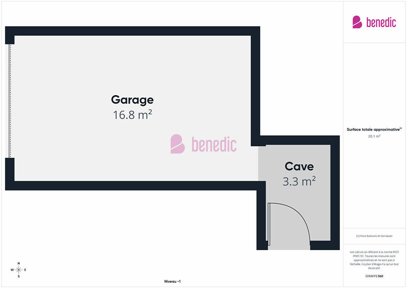407x288 pixels.
Task: Click the Surface totale approximative heading
Action: point(374,129)
